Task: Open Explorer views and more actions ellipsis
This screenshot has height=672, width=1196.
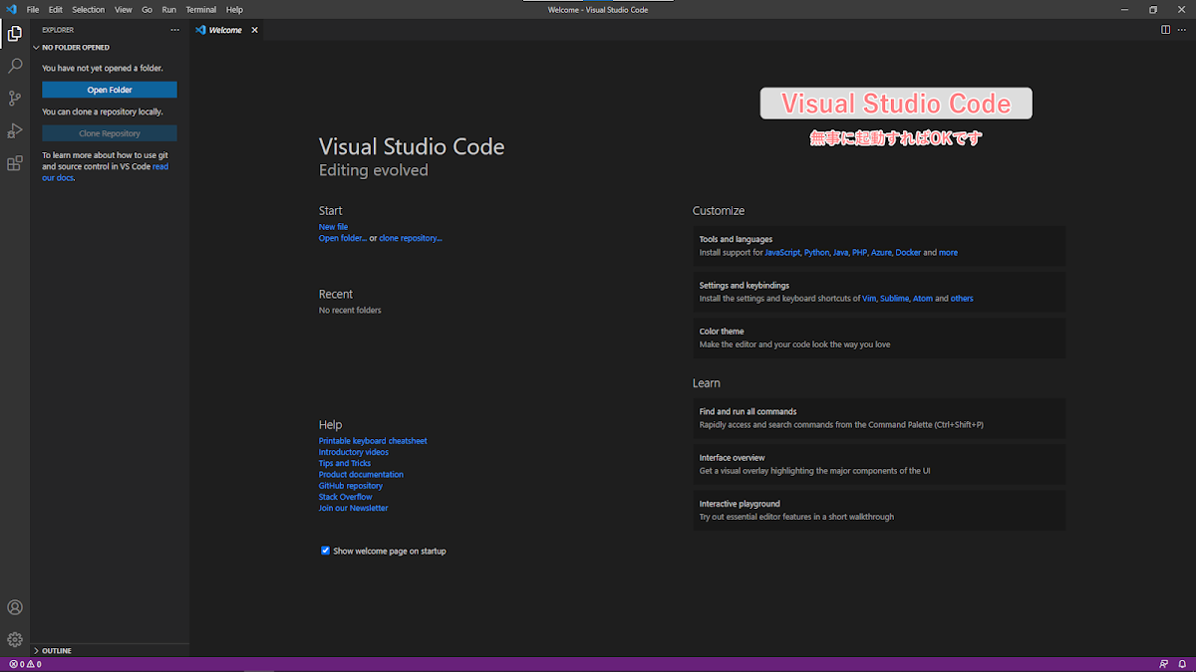Action: [x=175, y=30]
